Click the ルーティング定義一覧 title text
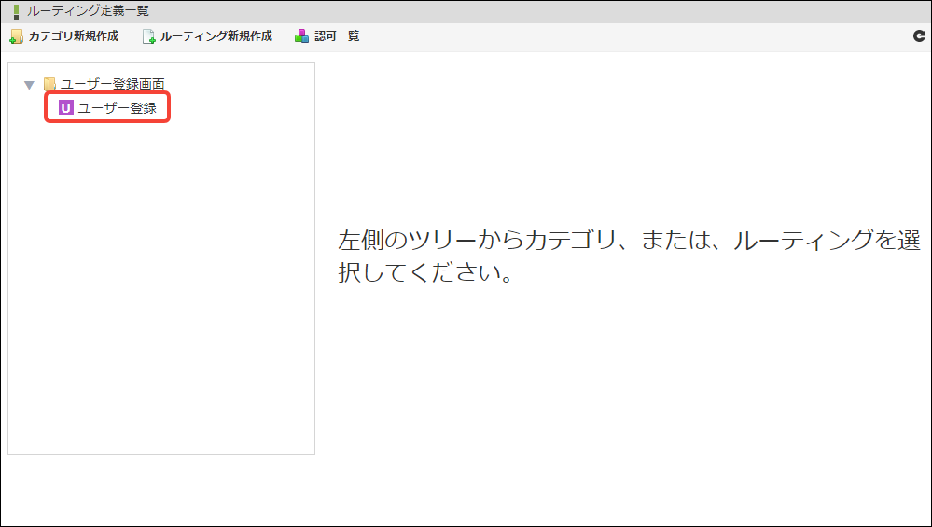Viewport: 932px width, 527px height. (88, 10)
